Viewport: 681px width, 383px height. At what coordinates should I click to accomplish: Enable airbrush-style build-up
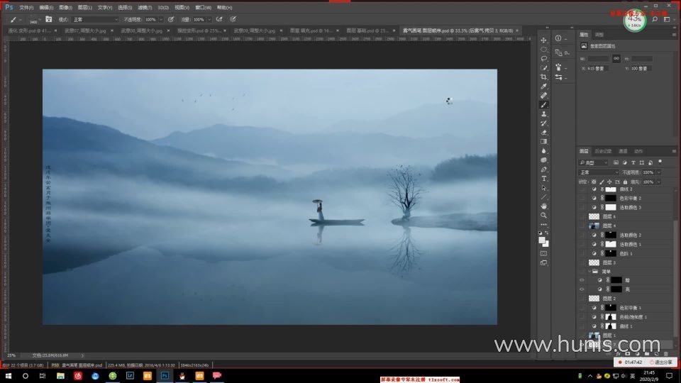point(219,19)
